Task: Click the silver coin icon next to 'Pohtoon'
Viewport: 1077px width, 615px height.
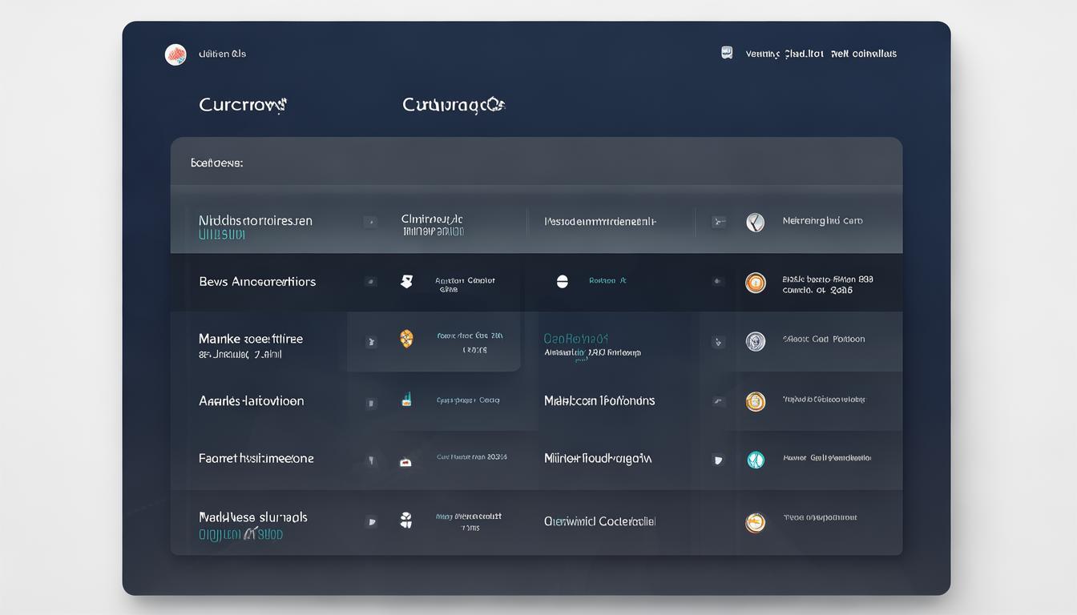Action: click(755, 342)
